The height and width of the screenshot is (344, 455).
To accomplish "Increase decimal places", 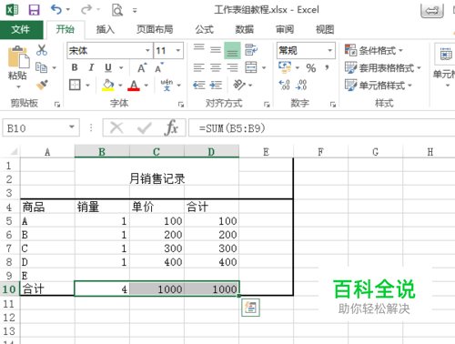I will click(x=285, y=85).
